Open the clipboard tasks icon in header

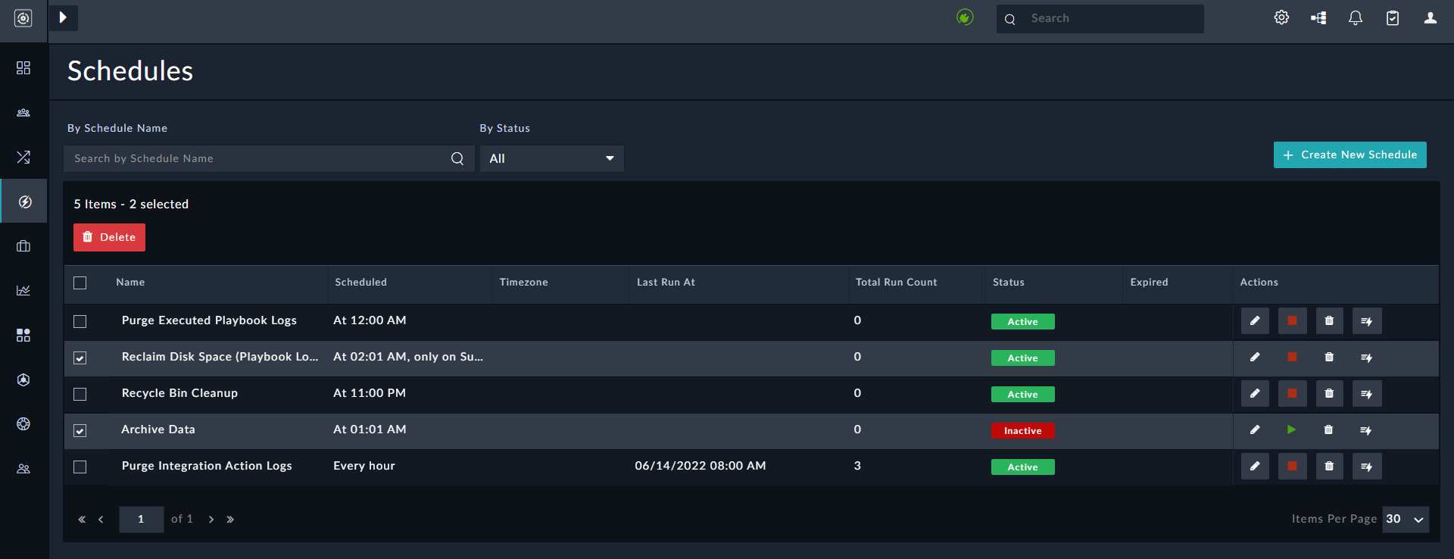[x=1393, y=18]
